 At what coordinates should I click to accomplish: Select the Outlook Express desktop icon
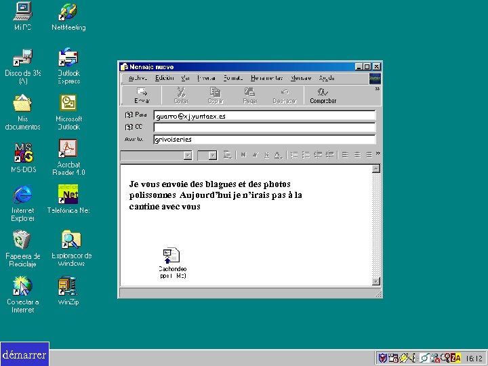68,66
